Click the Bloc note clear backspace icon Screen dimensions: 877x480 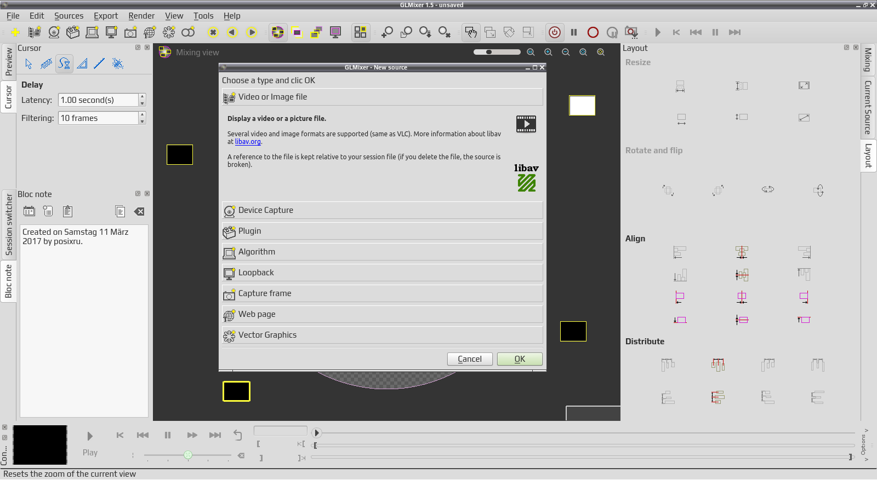[139, 212]
